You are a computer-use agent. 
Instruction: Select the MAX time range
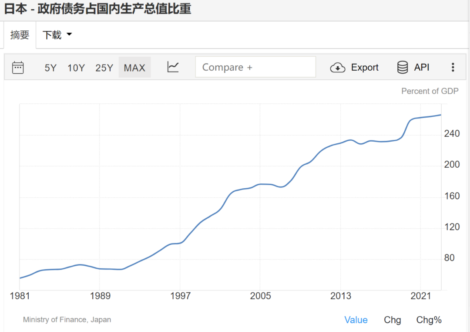point(134,68)
